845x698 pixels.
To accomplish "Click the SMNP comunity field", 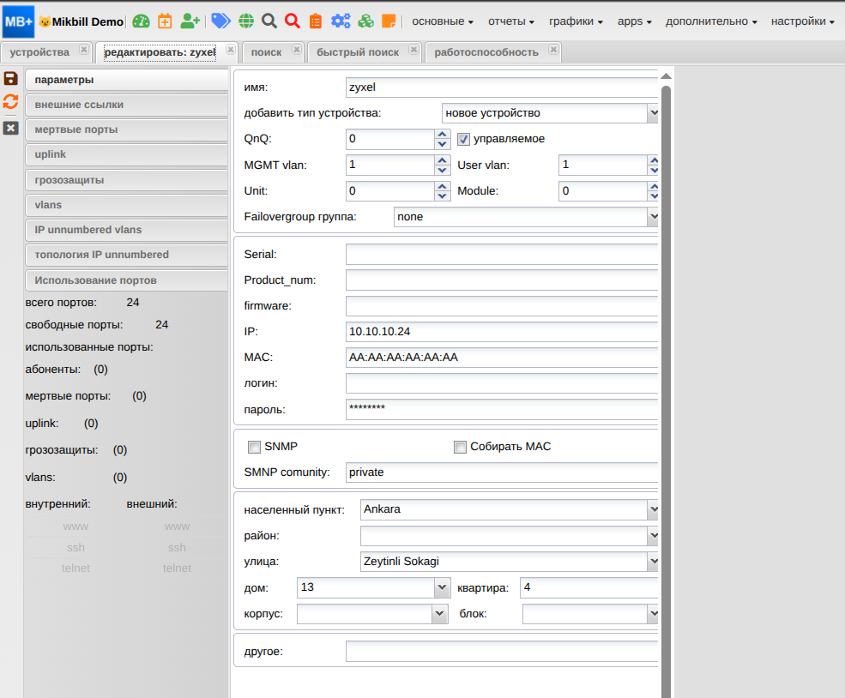I will (x=502, y=472).
